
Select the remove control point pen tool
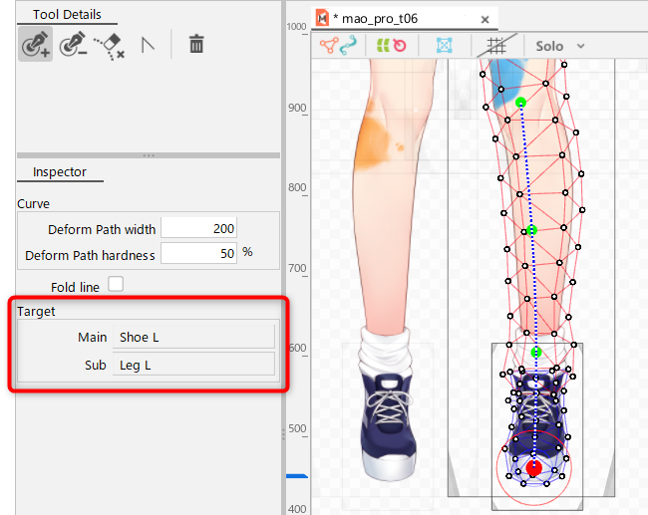click(72, 45)
